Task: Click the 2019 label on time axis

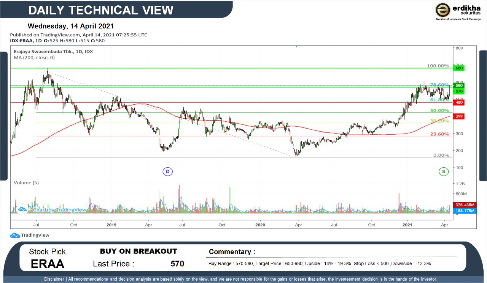Action: click(x=111, y=225)
